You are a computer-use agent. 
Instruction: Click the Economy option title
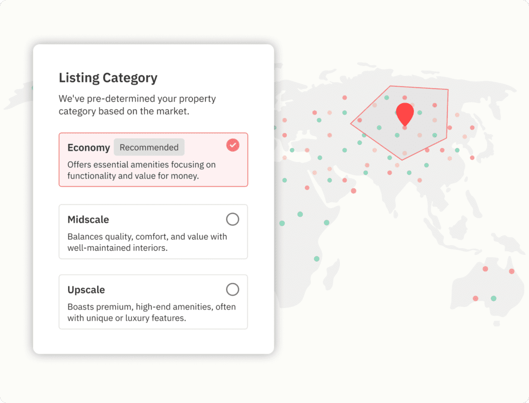(89, 148)
